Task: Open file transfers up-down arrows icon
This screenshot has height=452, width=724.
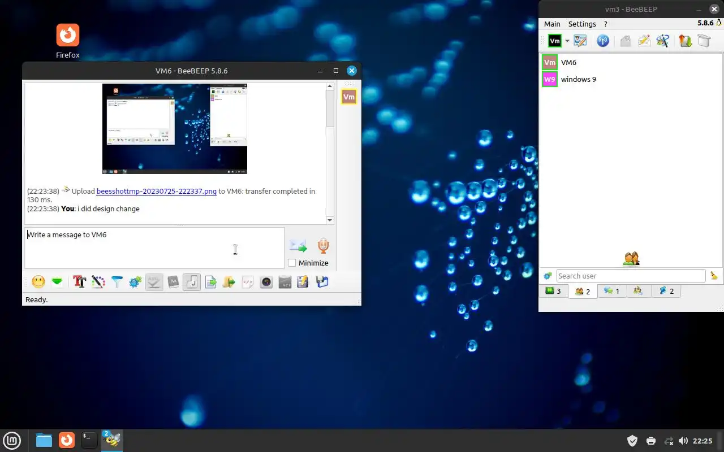Action: click(x=685, y=41)
